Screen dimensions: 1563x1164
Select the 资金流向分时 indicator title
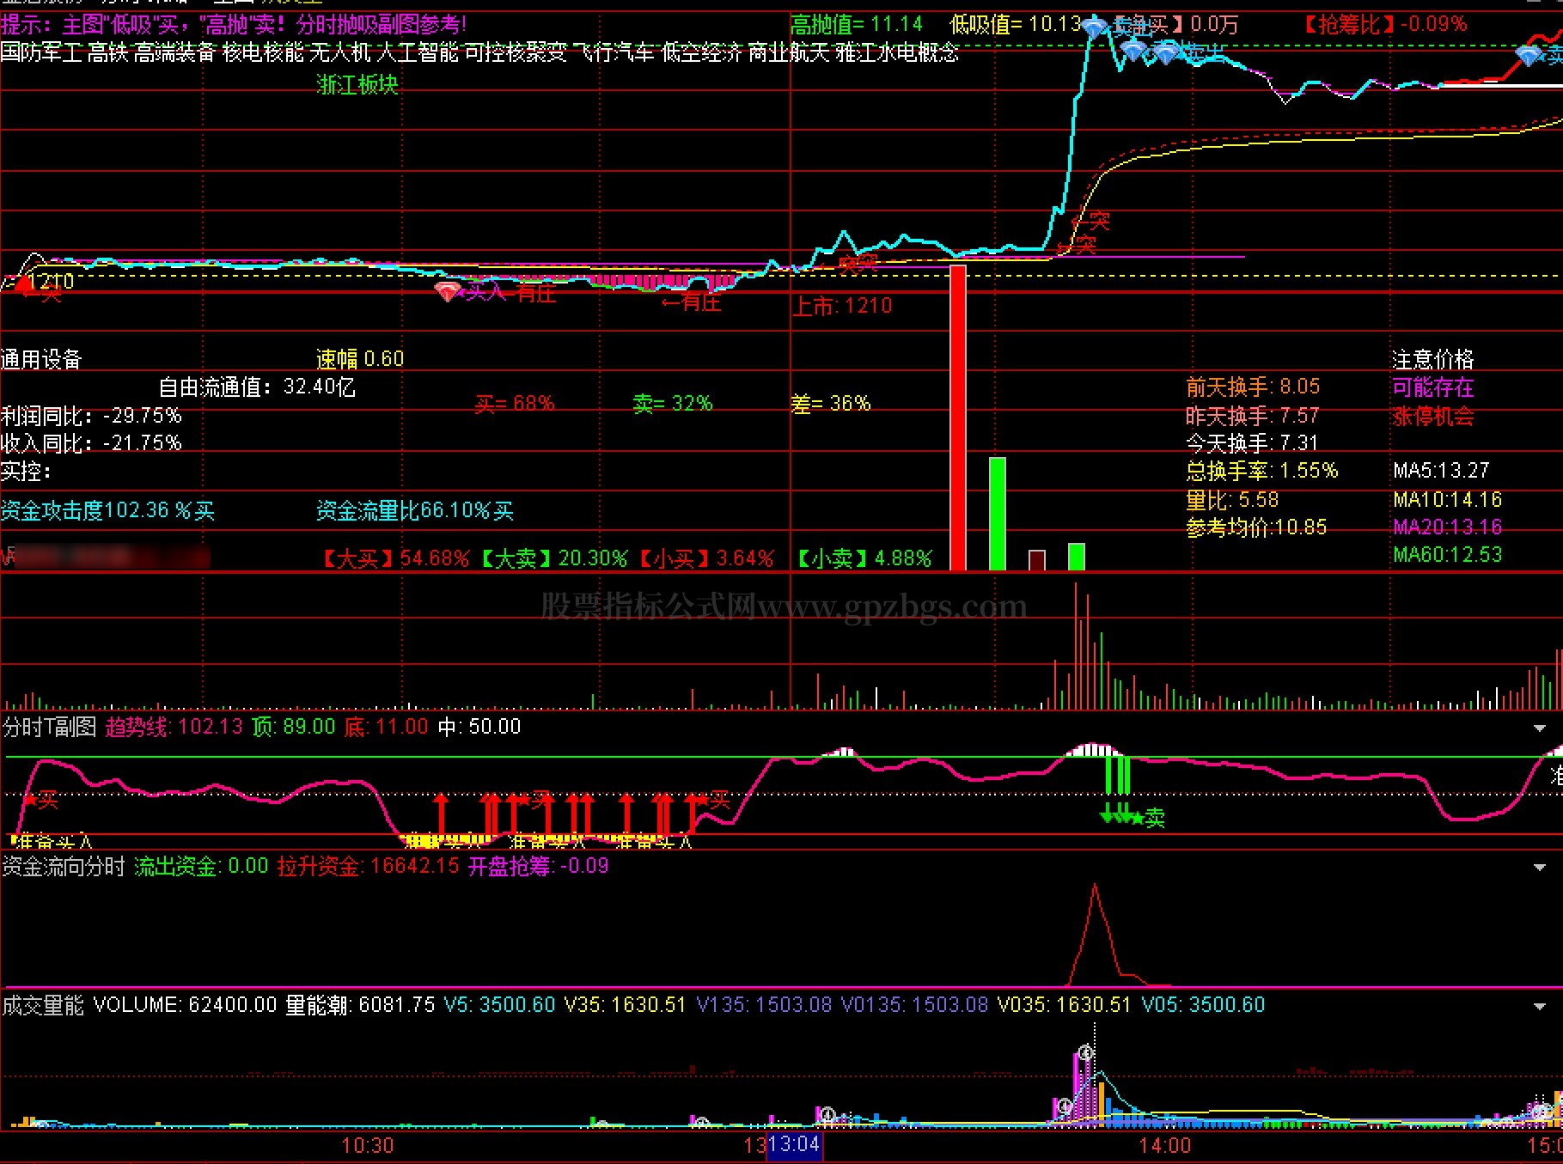(64, 866)
